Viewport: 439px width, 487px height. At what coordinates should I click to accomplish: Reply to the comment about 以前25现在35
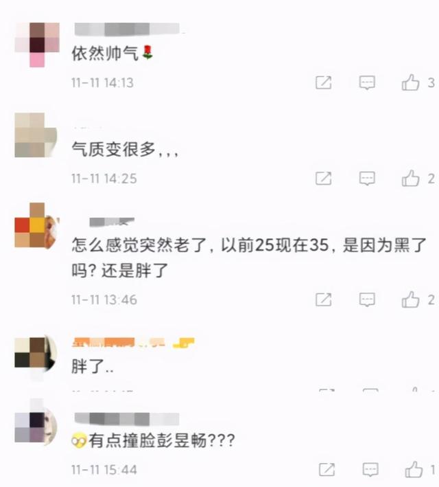coord(367,299)
